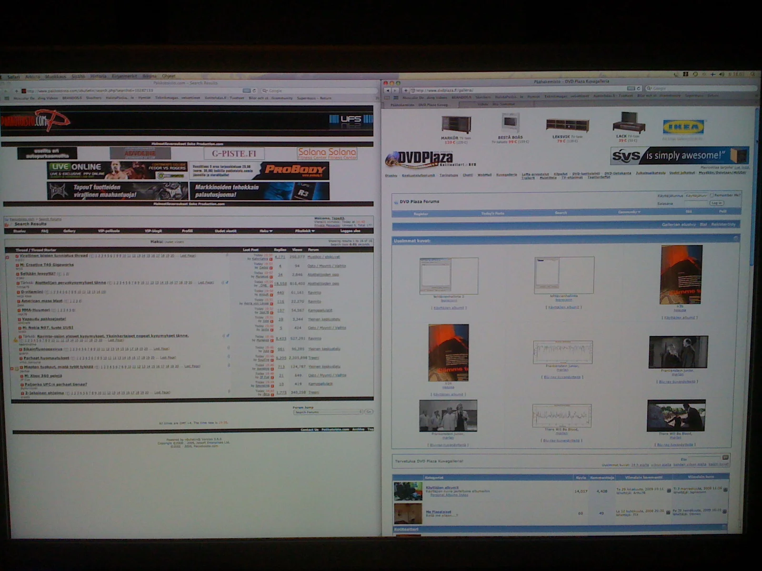Click the add bookmark plus button in the DVD Plaza window
This screenshot has height=571, width=762.
(x=406, y=90)
